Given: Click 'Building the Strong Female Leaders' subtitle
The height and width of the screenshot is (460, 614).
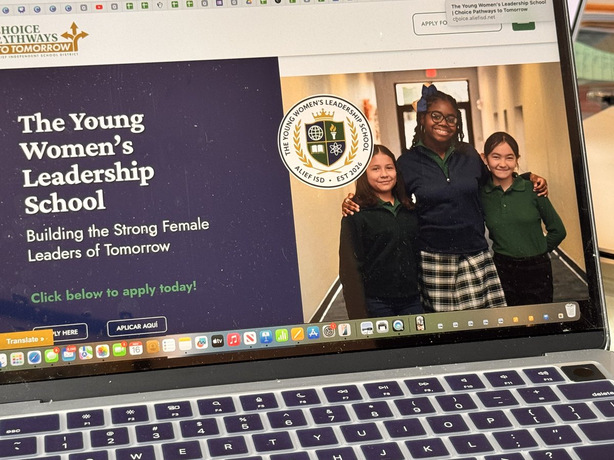Looking at the screenshot, I should coord(118,239).
